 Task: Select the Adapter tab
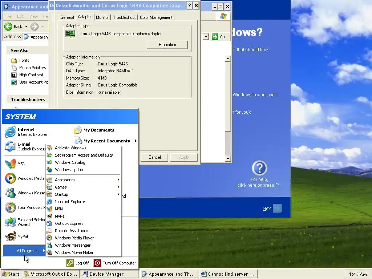85,17
